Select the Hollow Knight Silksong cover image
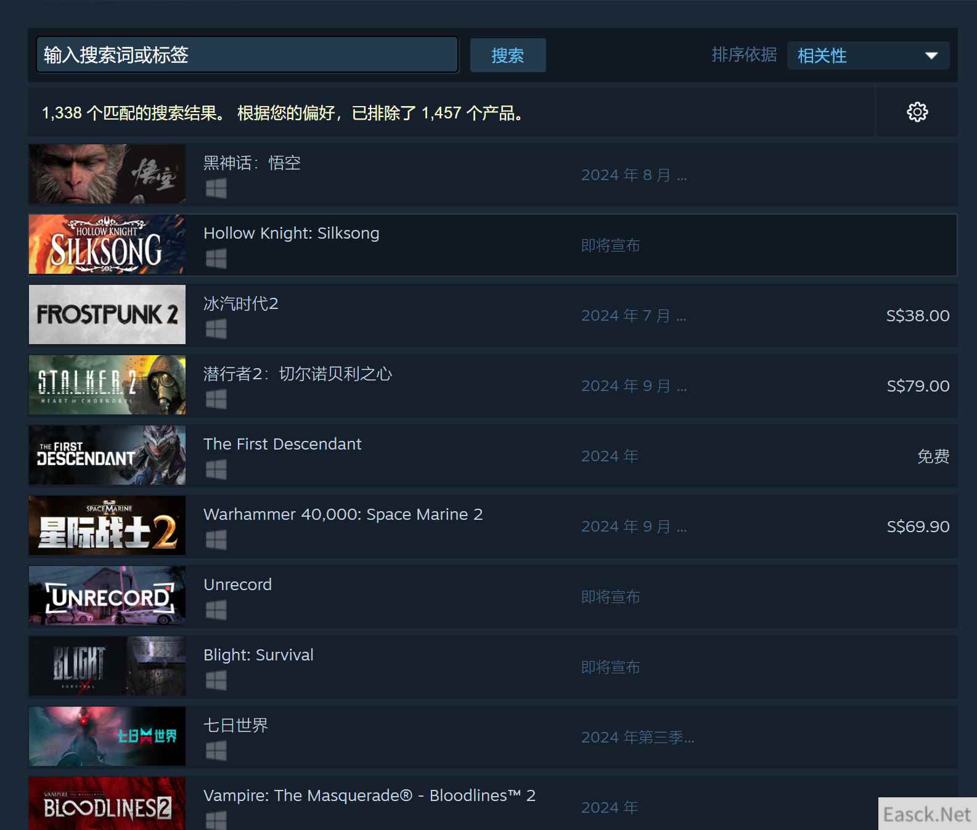 (107, 244)
